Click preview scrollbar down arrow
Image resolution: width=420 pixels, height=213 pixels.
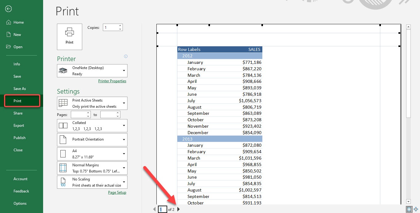point(409,202)
